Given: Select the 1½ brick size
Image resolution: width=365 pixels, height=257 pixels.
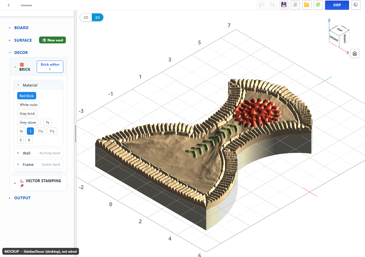Looking at the screenshot, I should tap(52, 131).
